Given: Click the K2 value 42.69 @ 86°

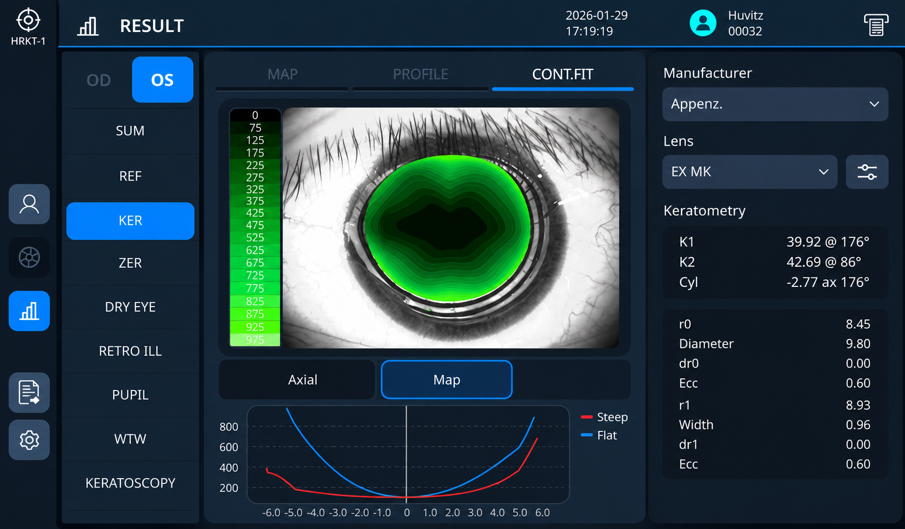Looking at the screenshot, I should [x=824, y=262].
